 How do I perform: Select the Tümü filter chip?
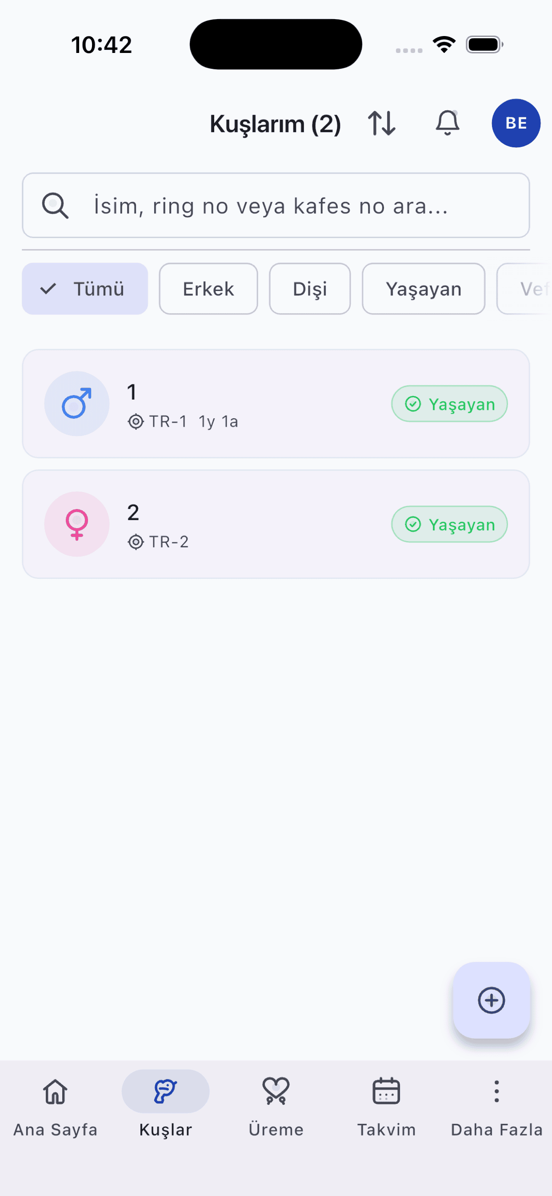coord(85,289)
